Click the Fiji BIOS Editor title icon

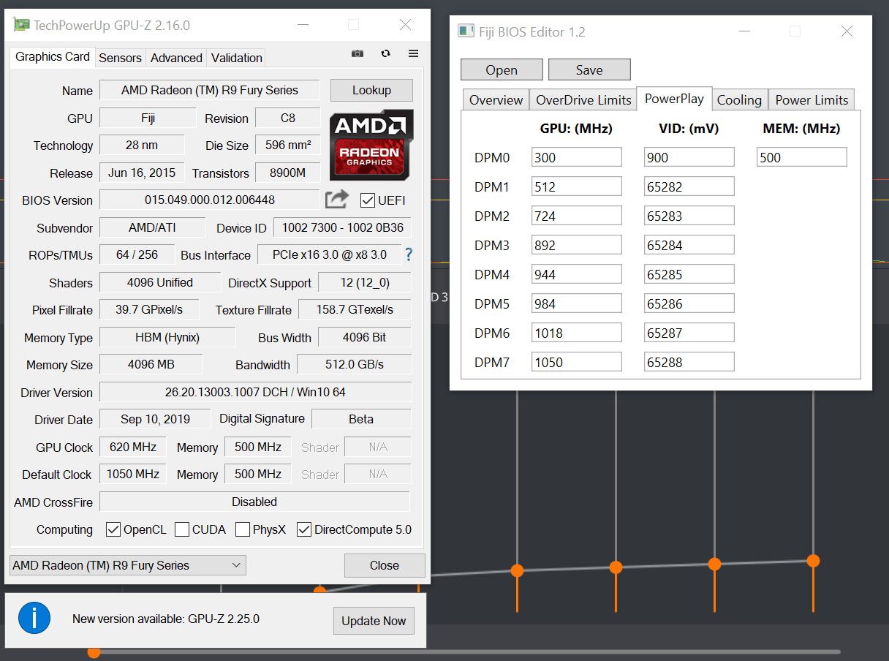pyautogui.click(x=466, y=31)
